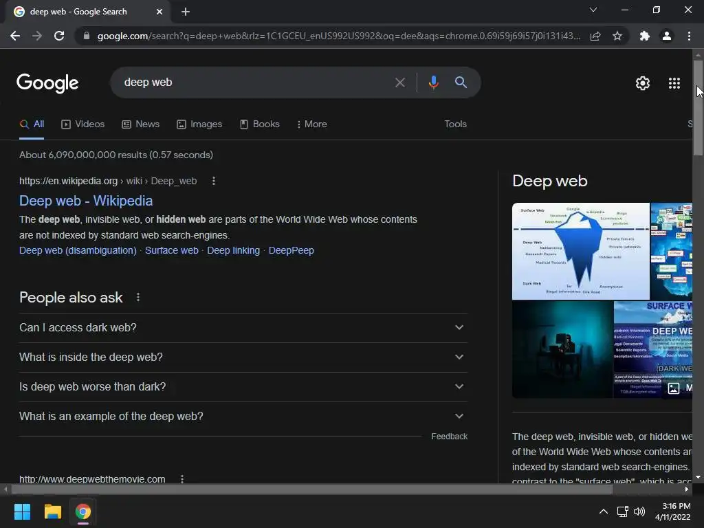Open the tab search chevron in title bar
704x528 pixels.
[x=593, y=10]
